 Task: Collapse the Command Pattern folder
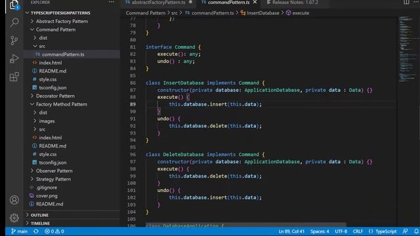click(56, 29)
